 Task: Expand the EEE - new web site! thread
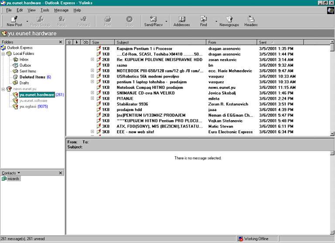pos(92,132)
